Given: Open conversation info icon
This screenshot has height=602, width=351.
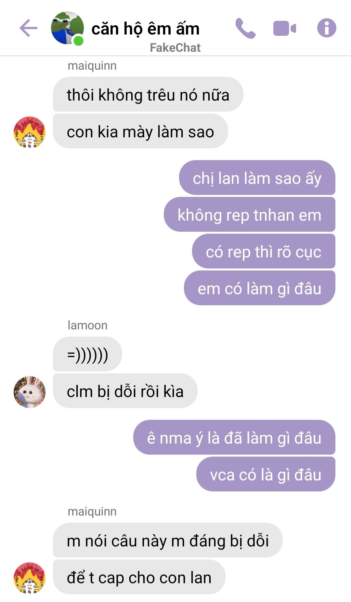Looking at the screenshot, I should point(327,28).
